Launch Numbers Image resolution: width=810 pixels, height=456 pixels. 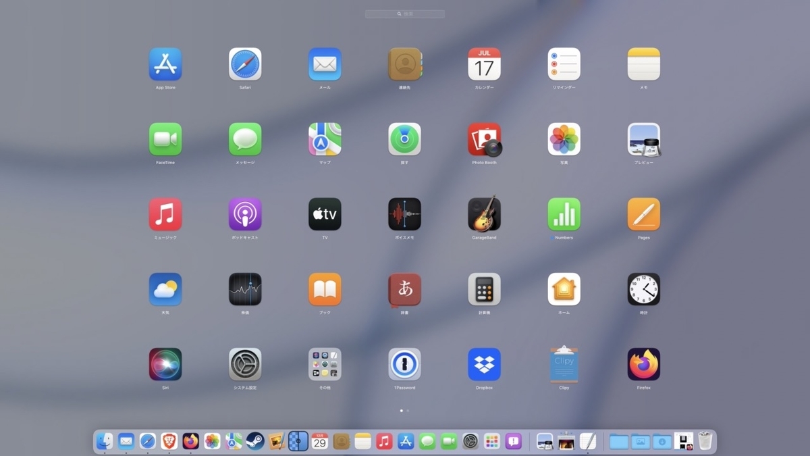[564, 214]
